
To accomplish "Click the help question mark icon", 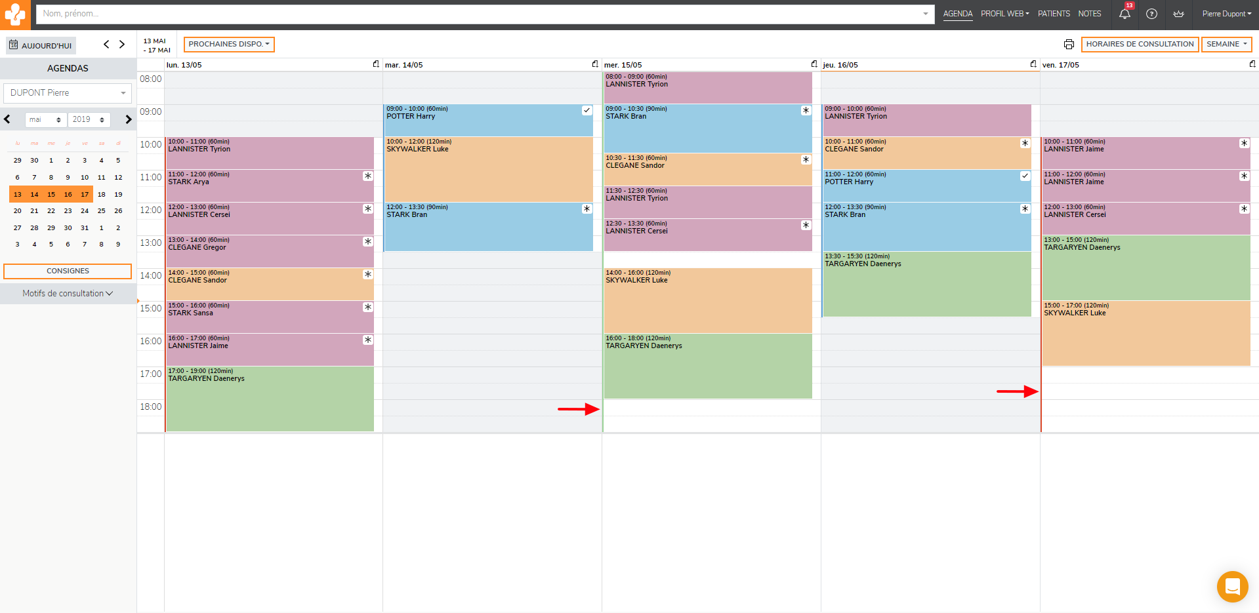I will (1151, 14).
